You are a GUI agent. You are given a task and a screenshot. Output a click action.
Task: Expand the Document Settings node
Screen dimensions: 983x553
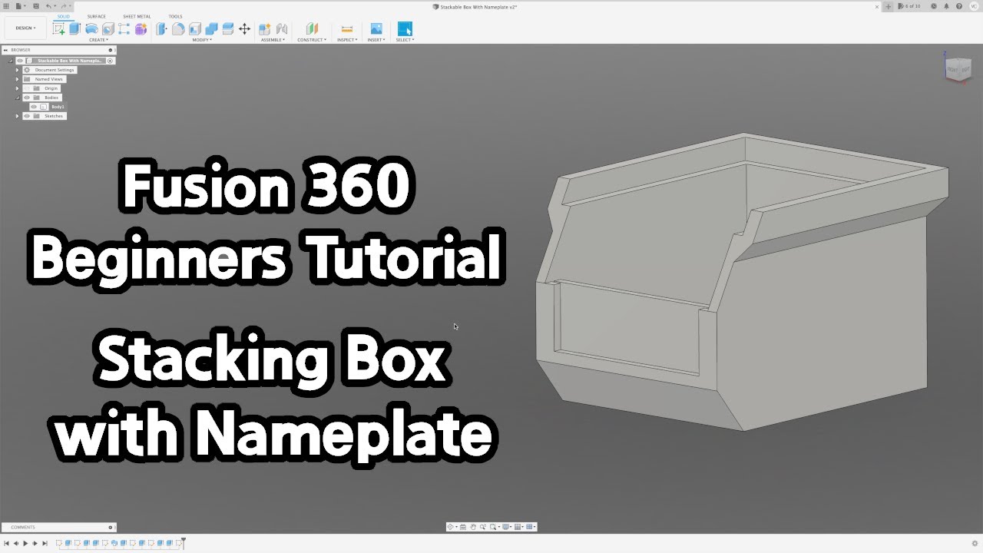[17, 70]
